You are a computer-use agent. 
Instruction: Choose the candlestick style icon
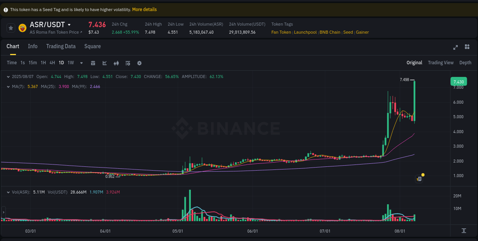click(x=116, y=63)
